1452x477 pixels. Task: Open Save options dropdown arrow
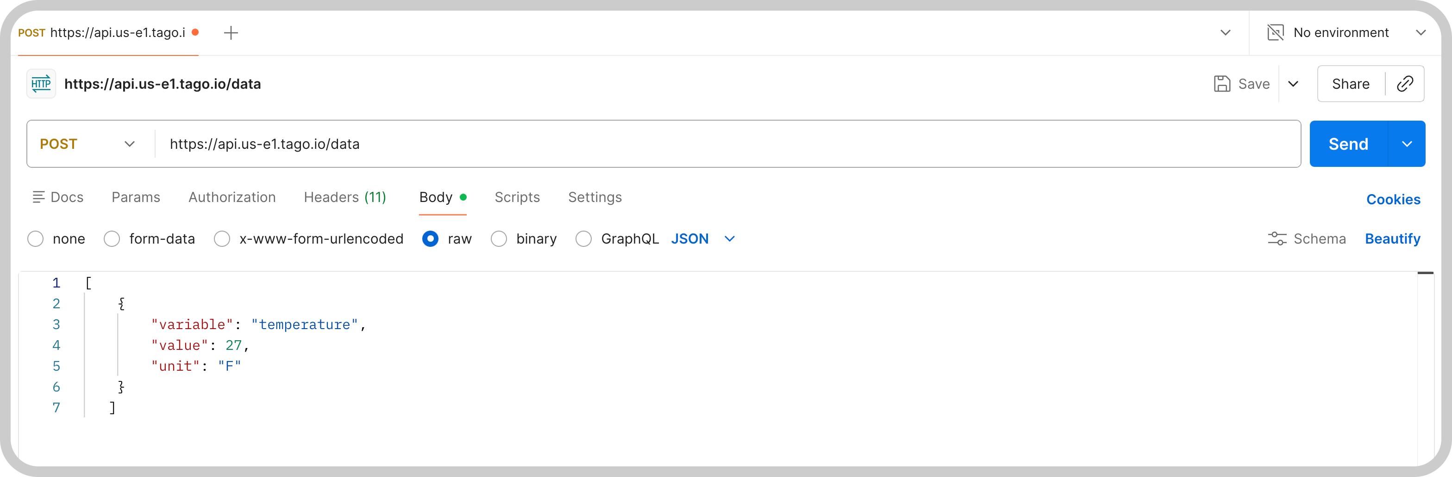(1294, 84)
